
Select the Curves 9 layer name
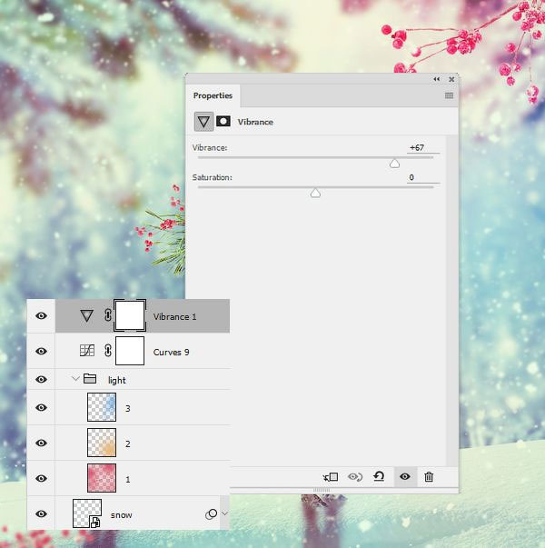point(171,352)
